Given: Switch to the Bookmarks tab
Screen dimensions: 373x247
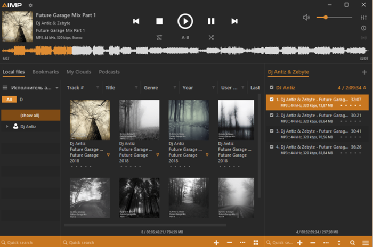Looking at the screenshot, I should [45, 72].
